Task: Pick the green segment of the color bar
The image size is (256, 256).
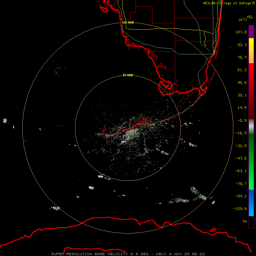Action: click(x=251, y=162)
